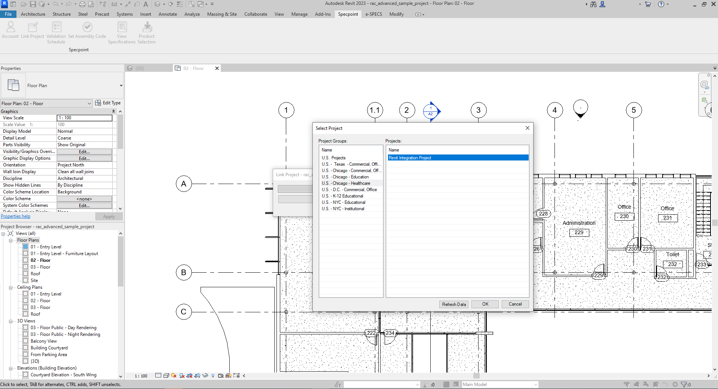Collapse the Ceiling Plans tree node
Screen dimensions: 718x389
click(11, 288)
